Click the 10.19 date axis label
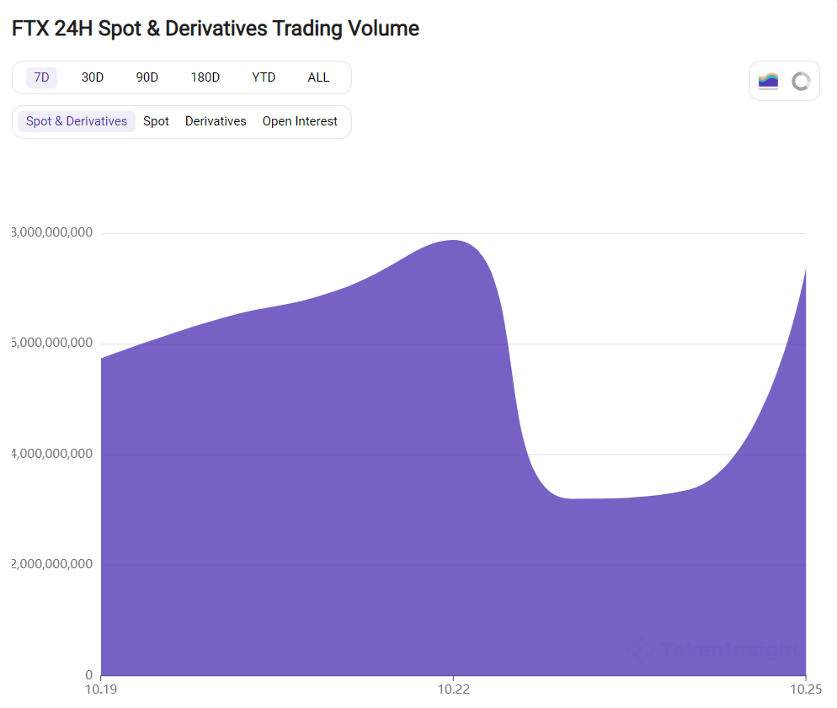Image resolution: width=837 pixels, height=708 pixels. coord(101,689)
